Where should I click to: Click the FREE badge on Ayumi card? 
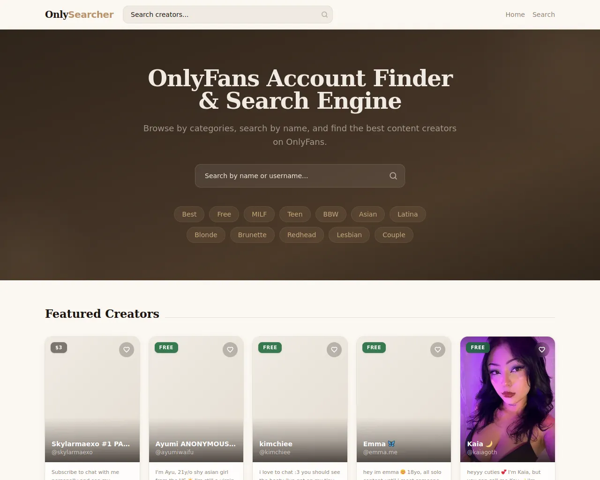click(x=166, y=347)
